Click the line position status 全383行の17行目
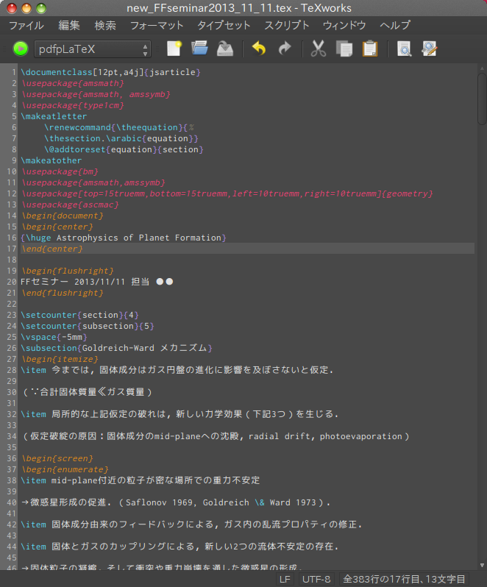This screenshot has width=487, height=587. point(404,579)
